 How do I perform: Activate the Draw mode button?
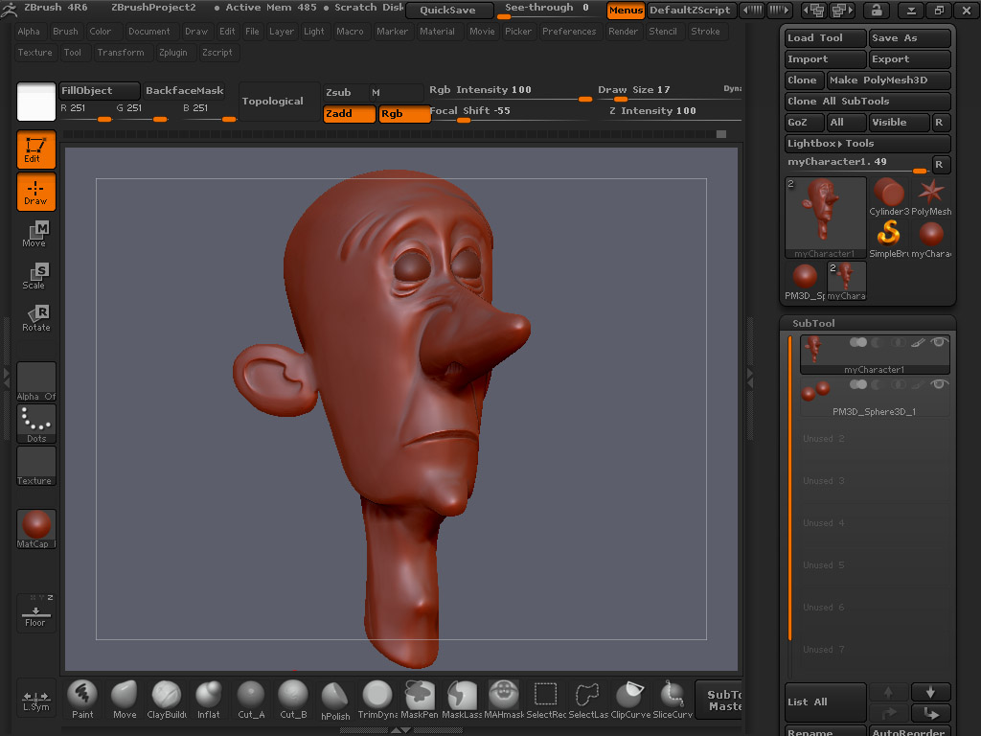[35, 192]
